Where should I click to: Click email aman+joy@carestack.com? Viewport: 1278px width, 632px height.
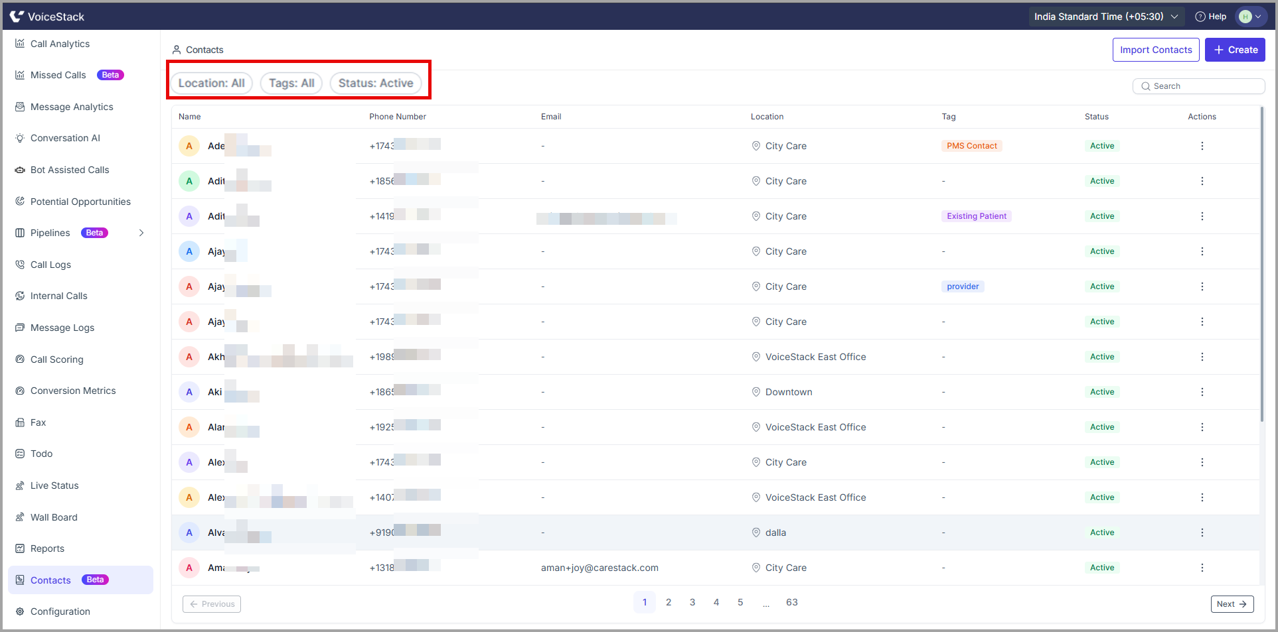click(x=599, y=568)
